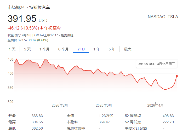Open the 免责声明 link

pyautogui.click(x=67, y=35)
